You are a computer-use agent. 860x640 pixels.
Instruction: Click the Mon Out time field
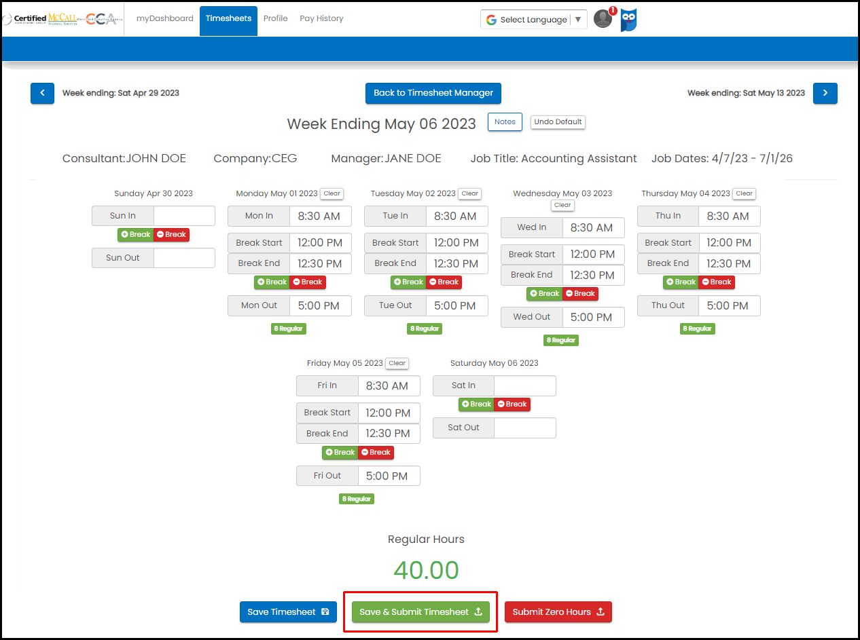coord(321,306)
